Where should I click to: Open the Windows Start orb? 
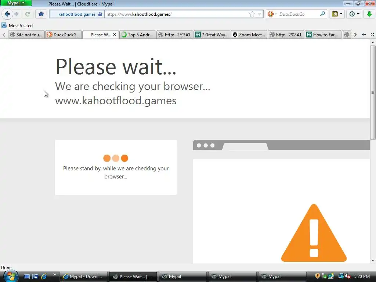coord(10,276)
